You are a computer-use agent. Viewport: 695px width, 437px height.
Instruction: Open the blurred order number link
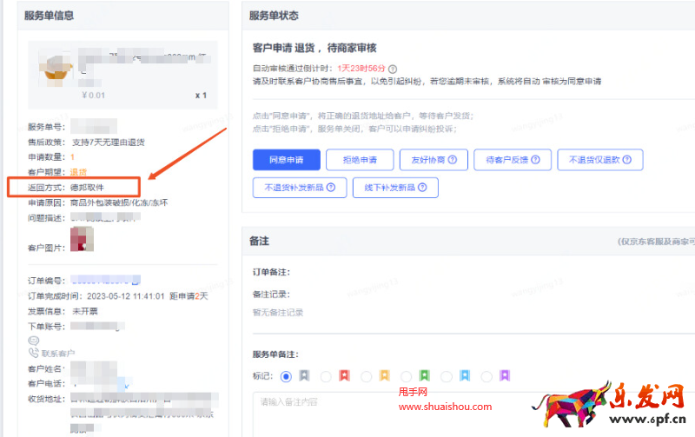click(x=102, y=280)
